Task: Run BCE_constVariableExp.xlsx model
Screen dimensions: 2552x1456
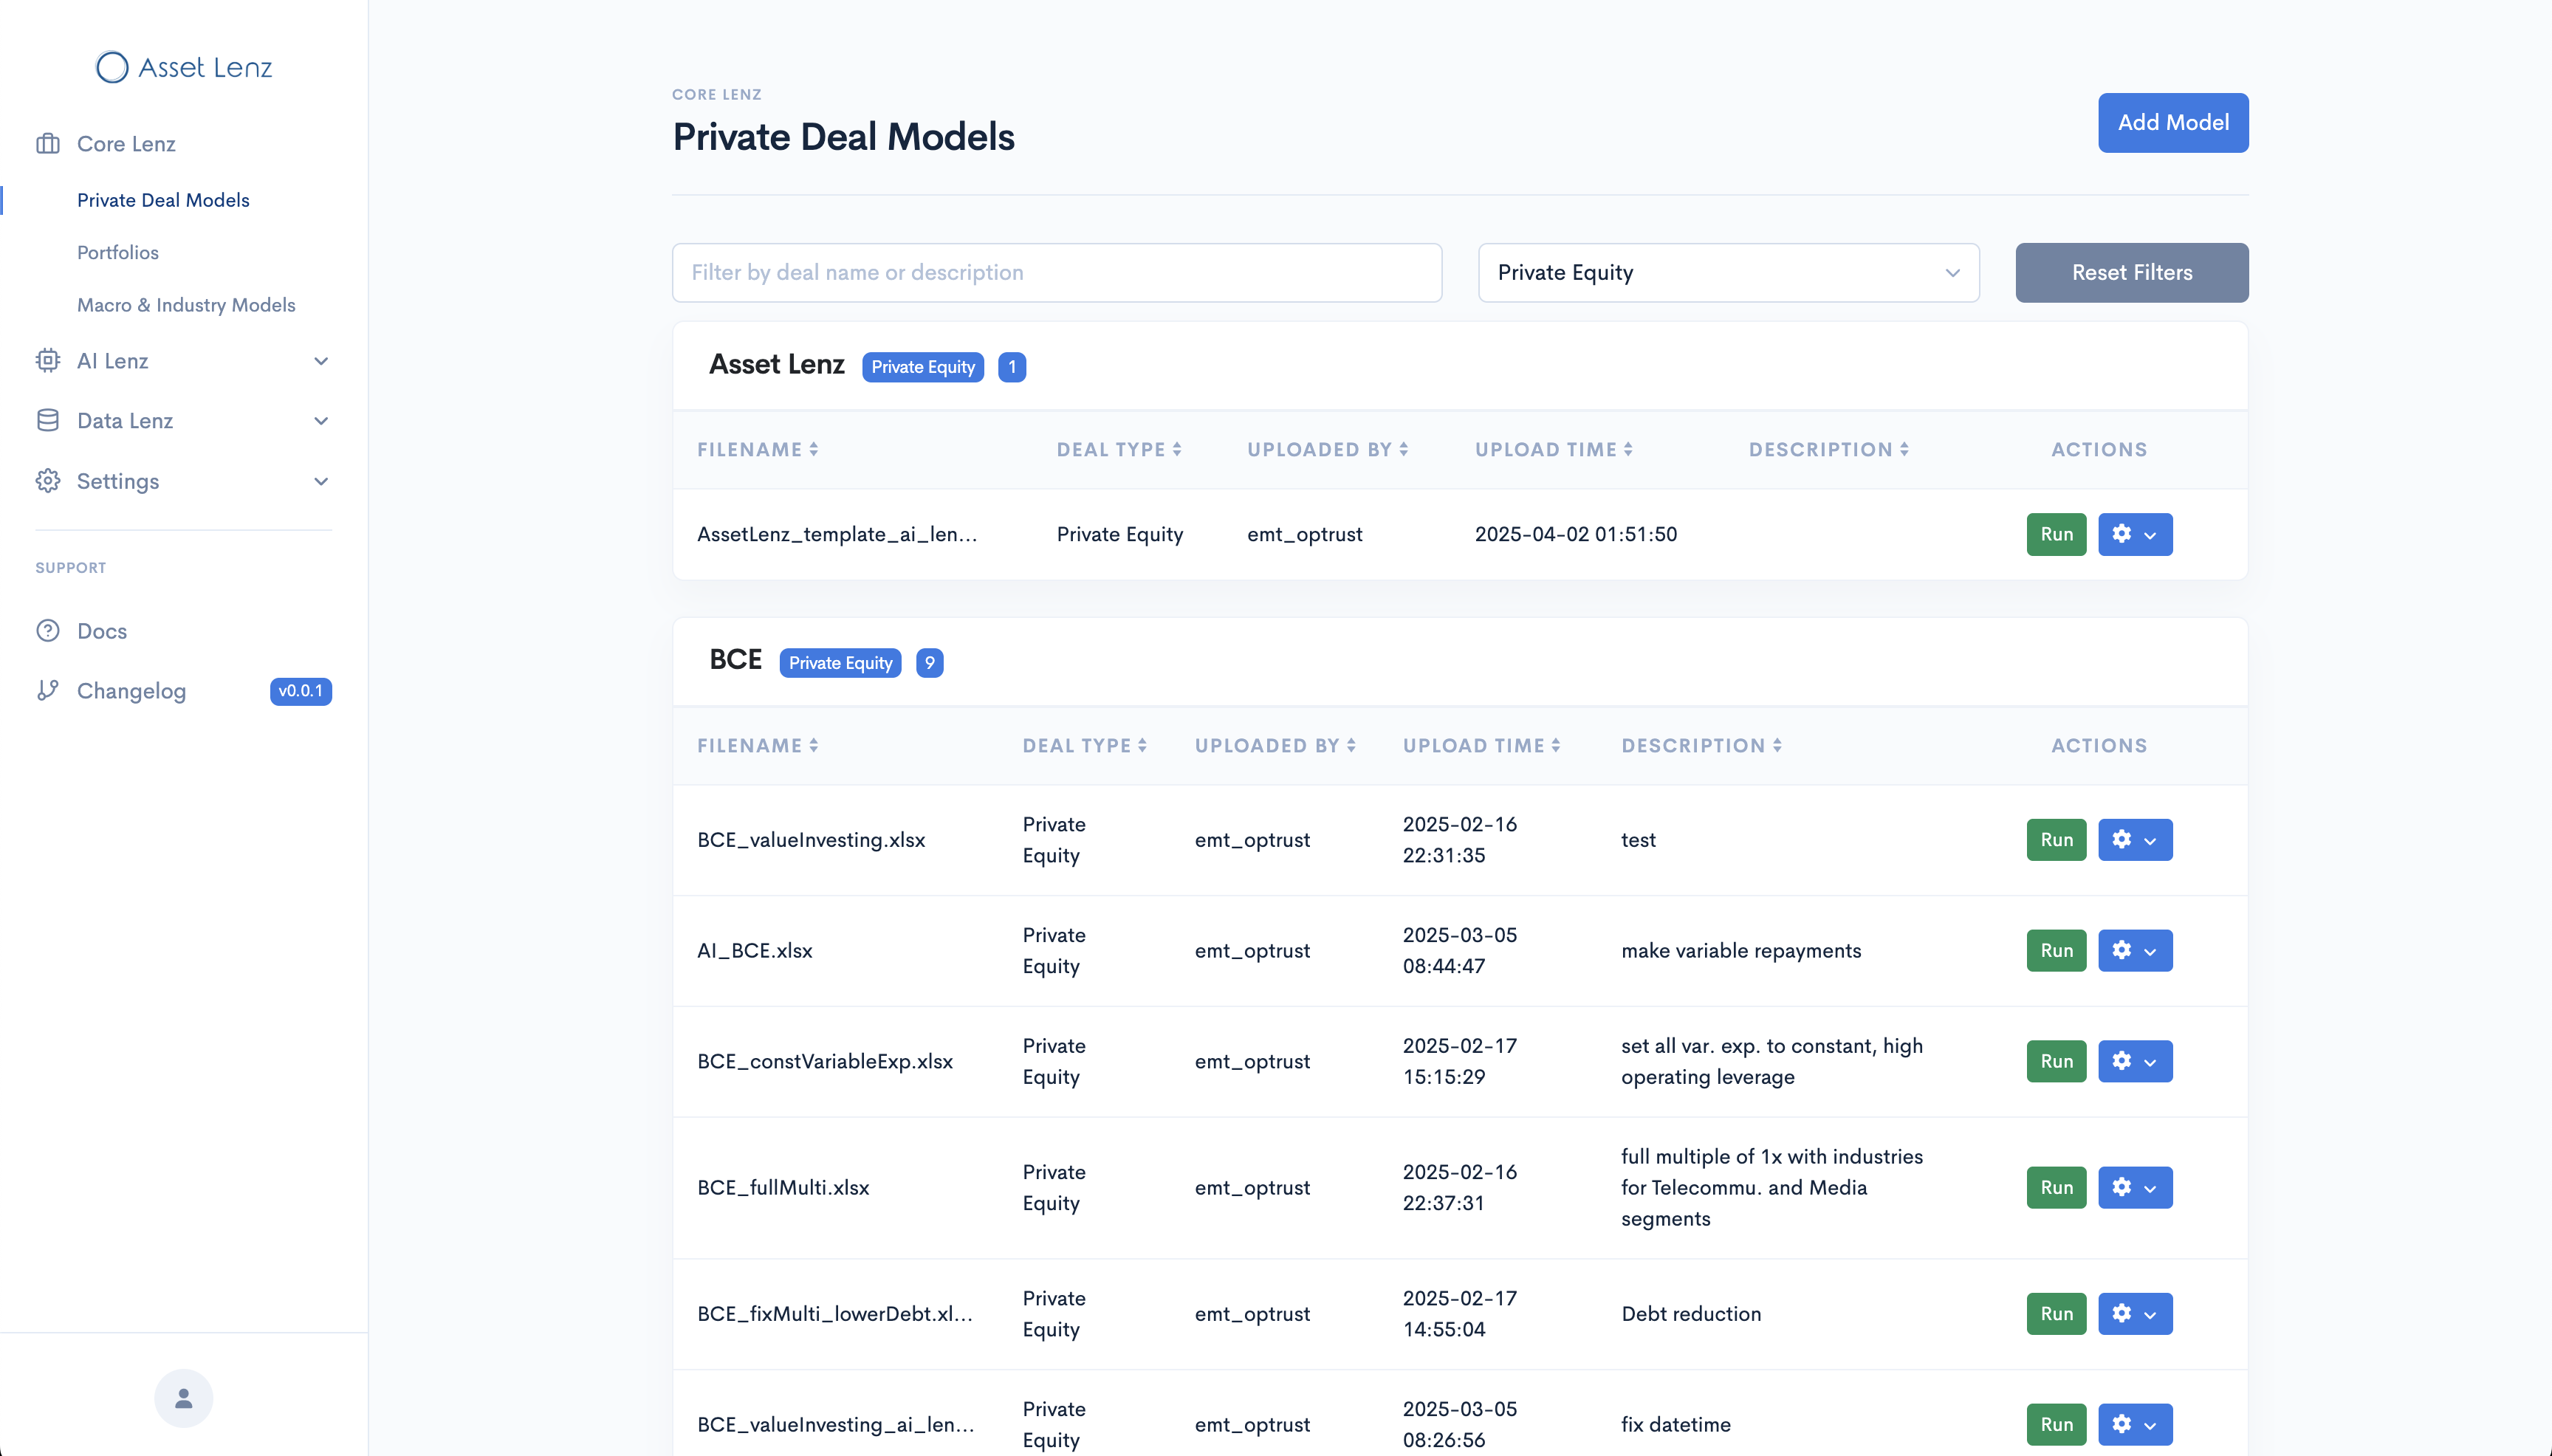Action: pyautogui.click(x=2056, y=1061)
